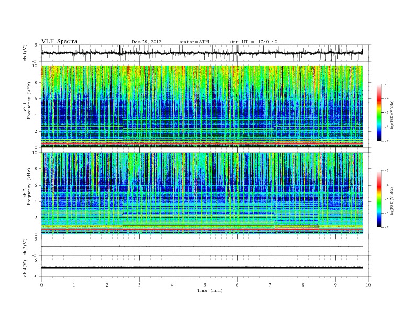This screenshot has width=415, height=320.
Task: Select the "Dec. 28, 2012" date text
Action: click(x=146, y=42)
